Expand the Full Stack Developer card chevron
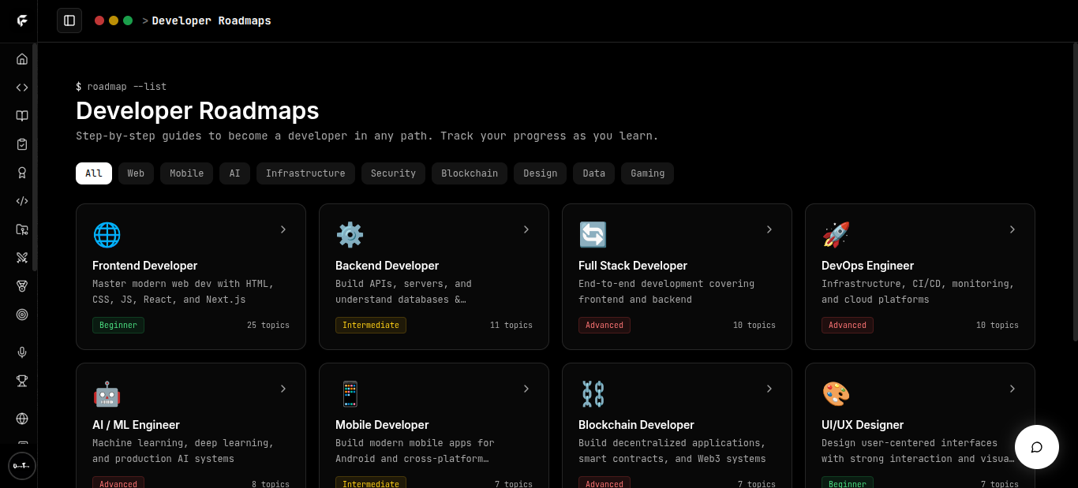Screen dimensions: 1078x488 (769, 229)
